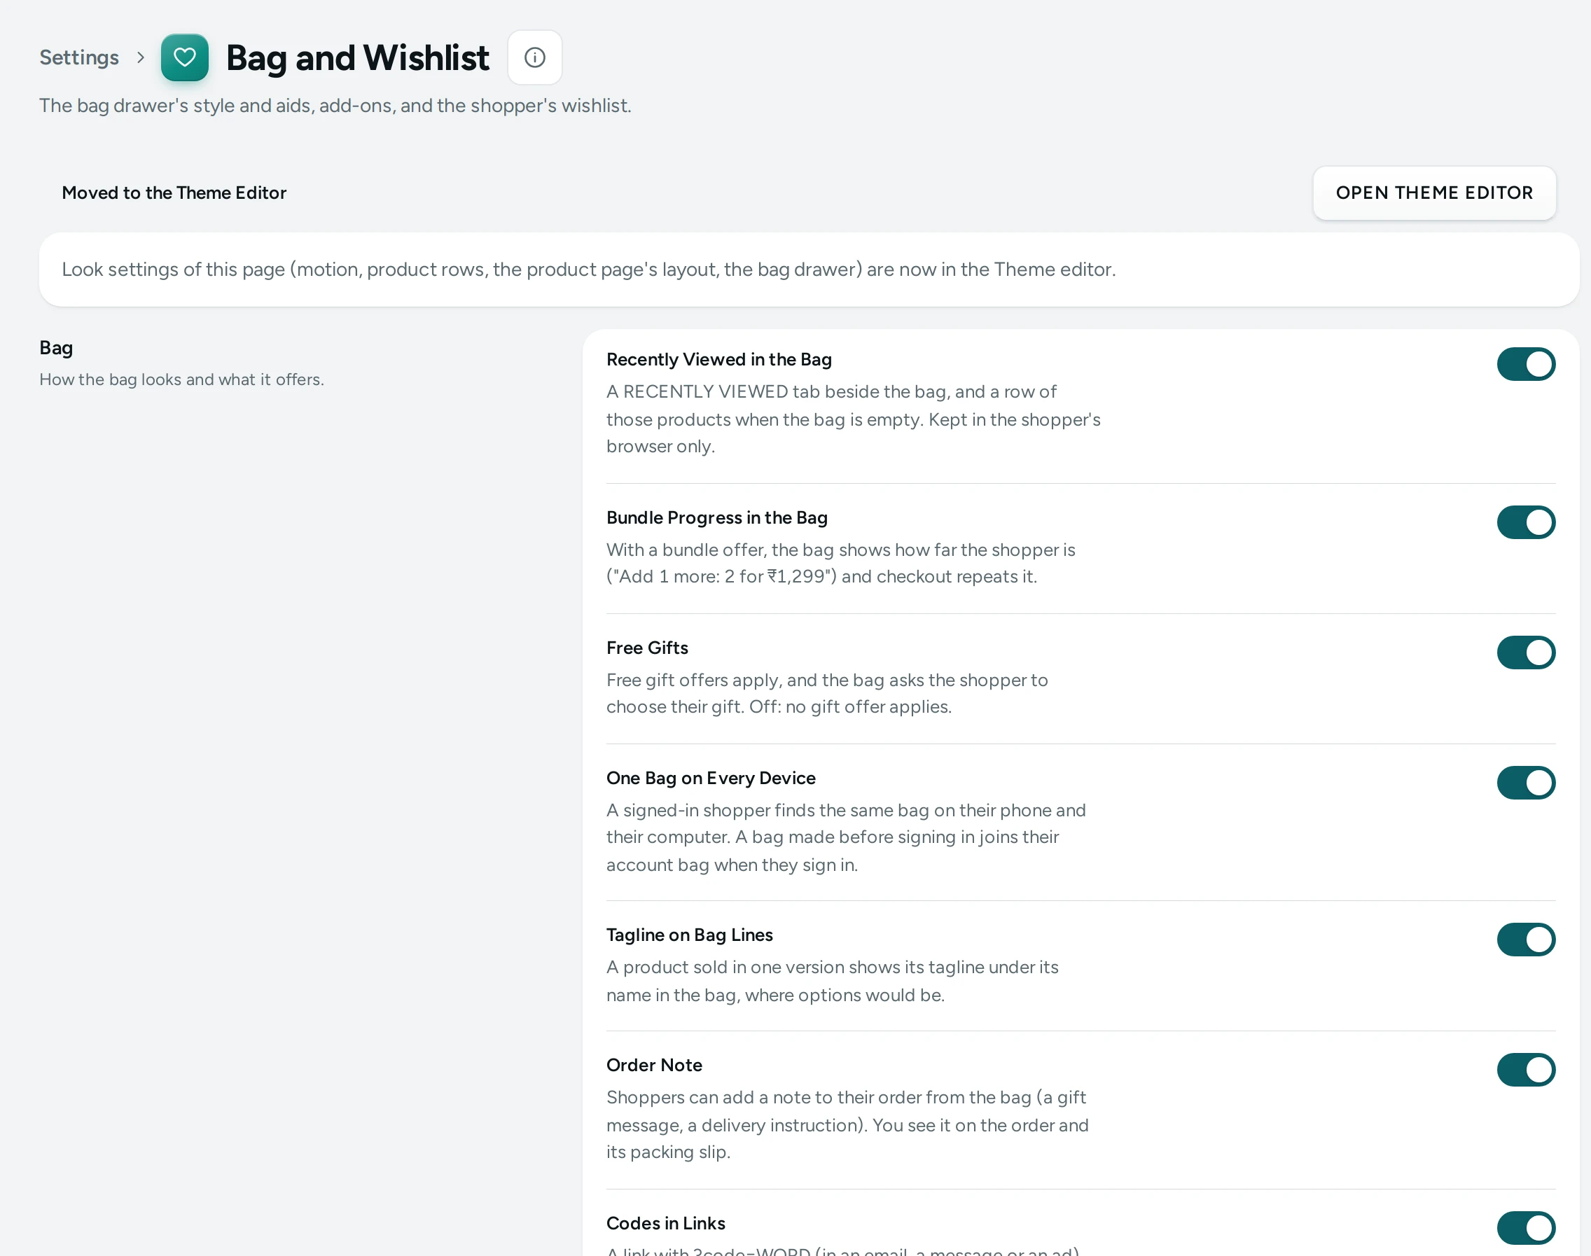Toggle One Bag on Every Device

[x=1527, y=783]
